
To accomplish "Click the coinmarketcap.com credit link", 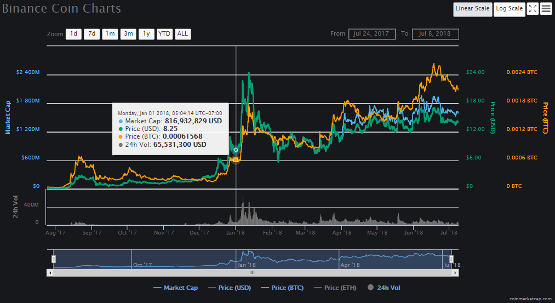I will click(530, 299).
